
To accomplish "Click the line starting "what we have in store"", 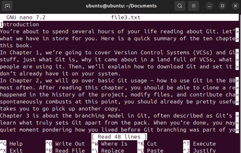I will coord(119,39).
